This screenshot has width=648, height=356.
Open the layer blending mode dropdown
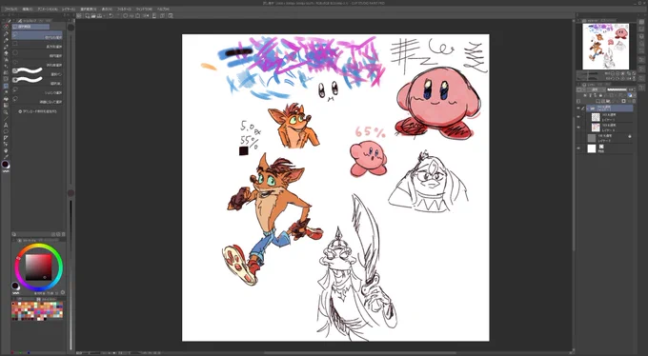coord(595,89)
